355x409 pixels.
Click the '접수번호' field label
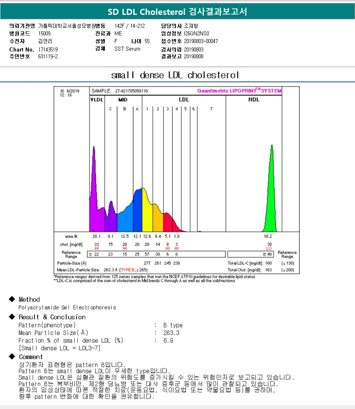pyautogui.click(x=171, y=41)
